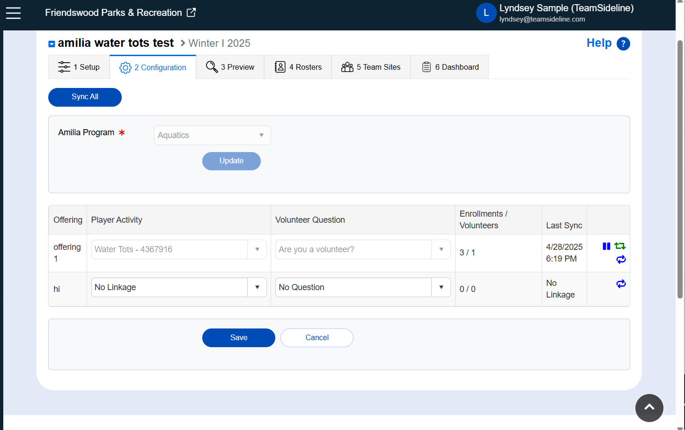Click the Update button

(x=231, y=161)
